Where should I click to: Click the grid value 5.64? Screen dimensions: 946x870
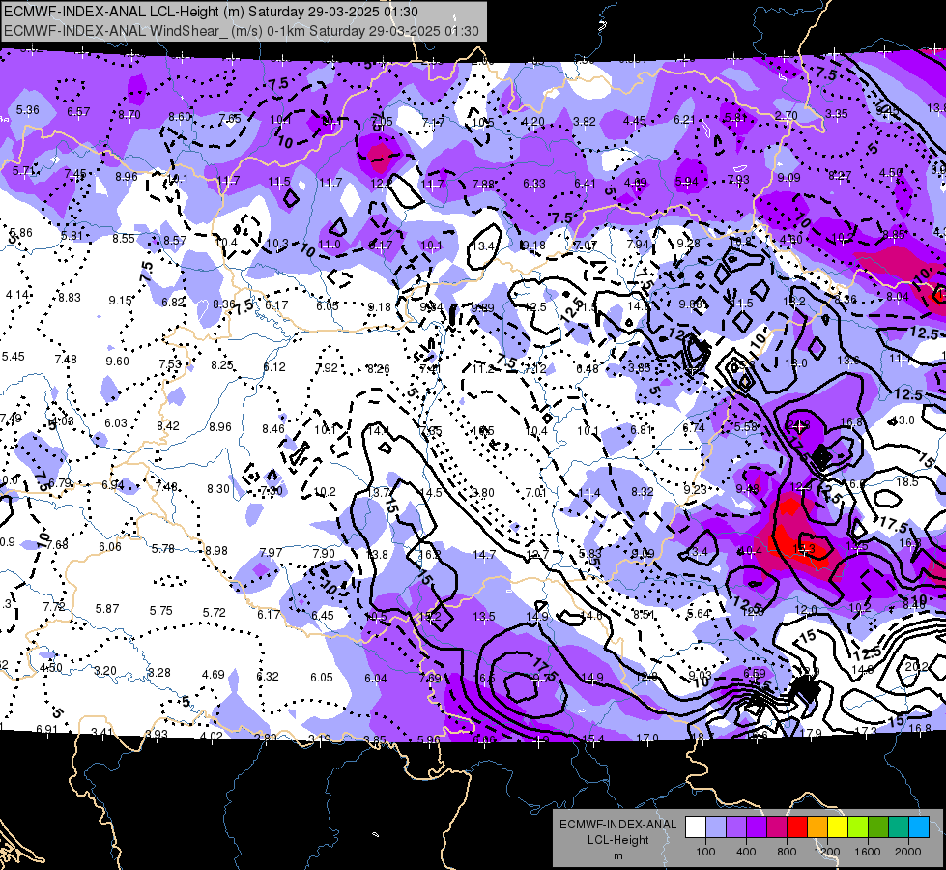pos(699,614)
